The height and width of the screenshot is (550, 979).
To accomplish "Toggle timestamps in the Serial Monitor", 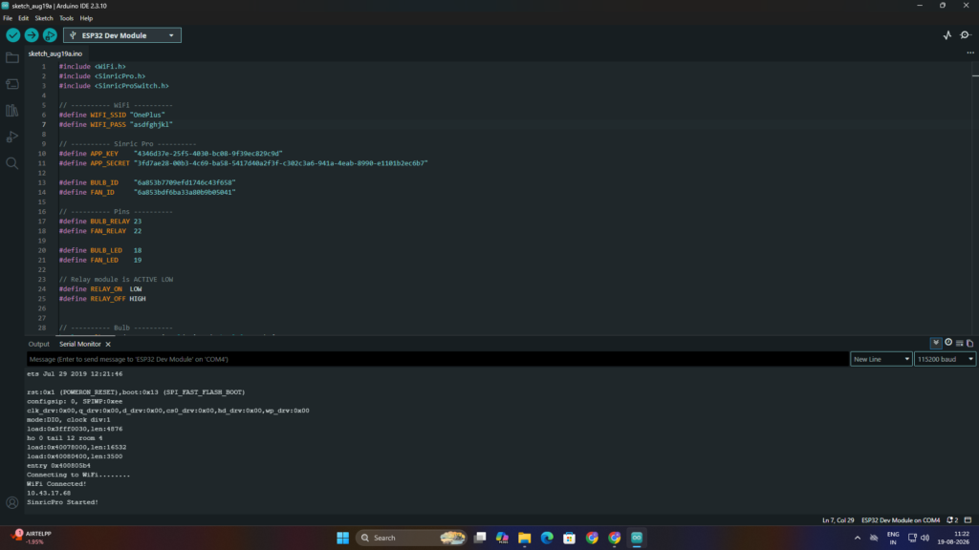I will pyautogui.click(x=948, y=343).
